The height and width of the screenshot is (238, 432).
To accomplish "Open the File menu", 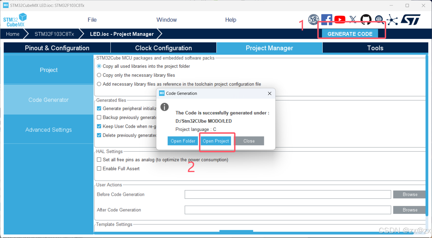I will (92, 20).
